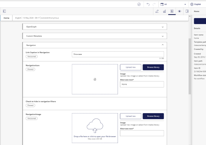The width and height of the screenshot is (206, 145).
Task: Switch to the pencil editor view
Action: (157, 11)
